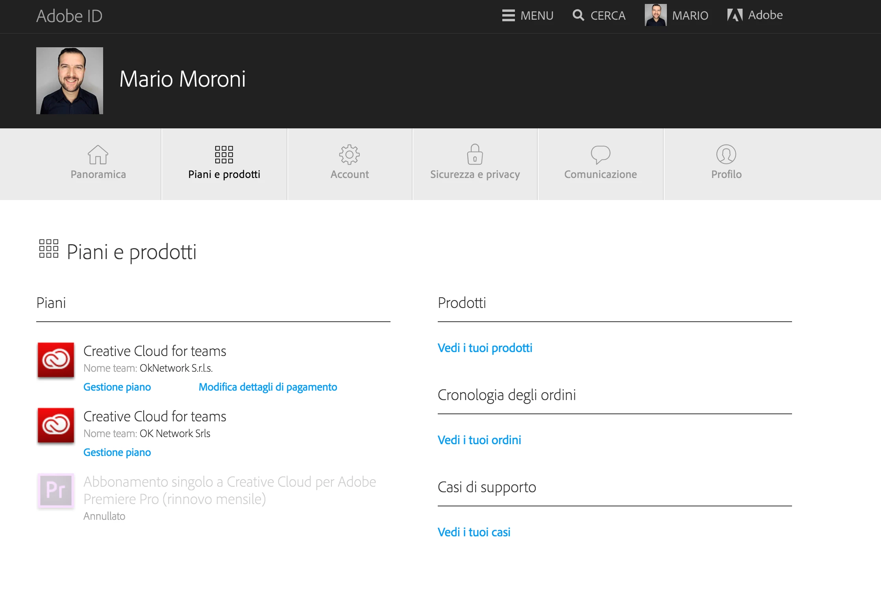Open Vedi i tuoi prodotti link
The image size is (881, 593).
click(485, 348)
